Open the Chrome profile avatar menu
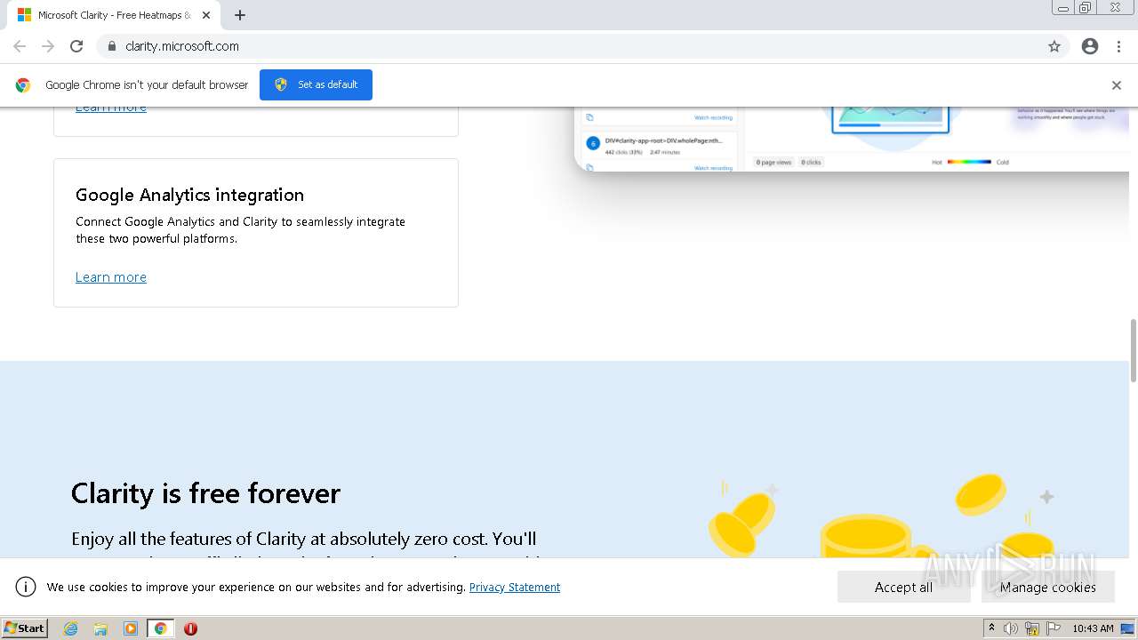This screenshot has height=640, width=1138. pyautogui.click(x=1090, y=46)
